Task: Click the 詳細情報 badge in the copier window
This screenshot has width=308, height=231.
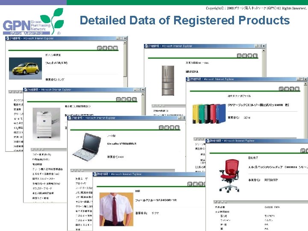Action: 126,99
